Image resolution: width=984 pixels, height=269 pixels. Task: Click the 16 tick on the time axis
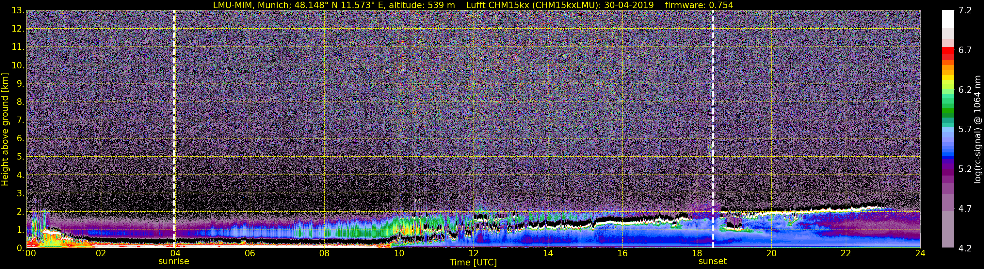622,253
